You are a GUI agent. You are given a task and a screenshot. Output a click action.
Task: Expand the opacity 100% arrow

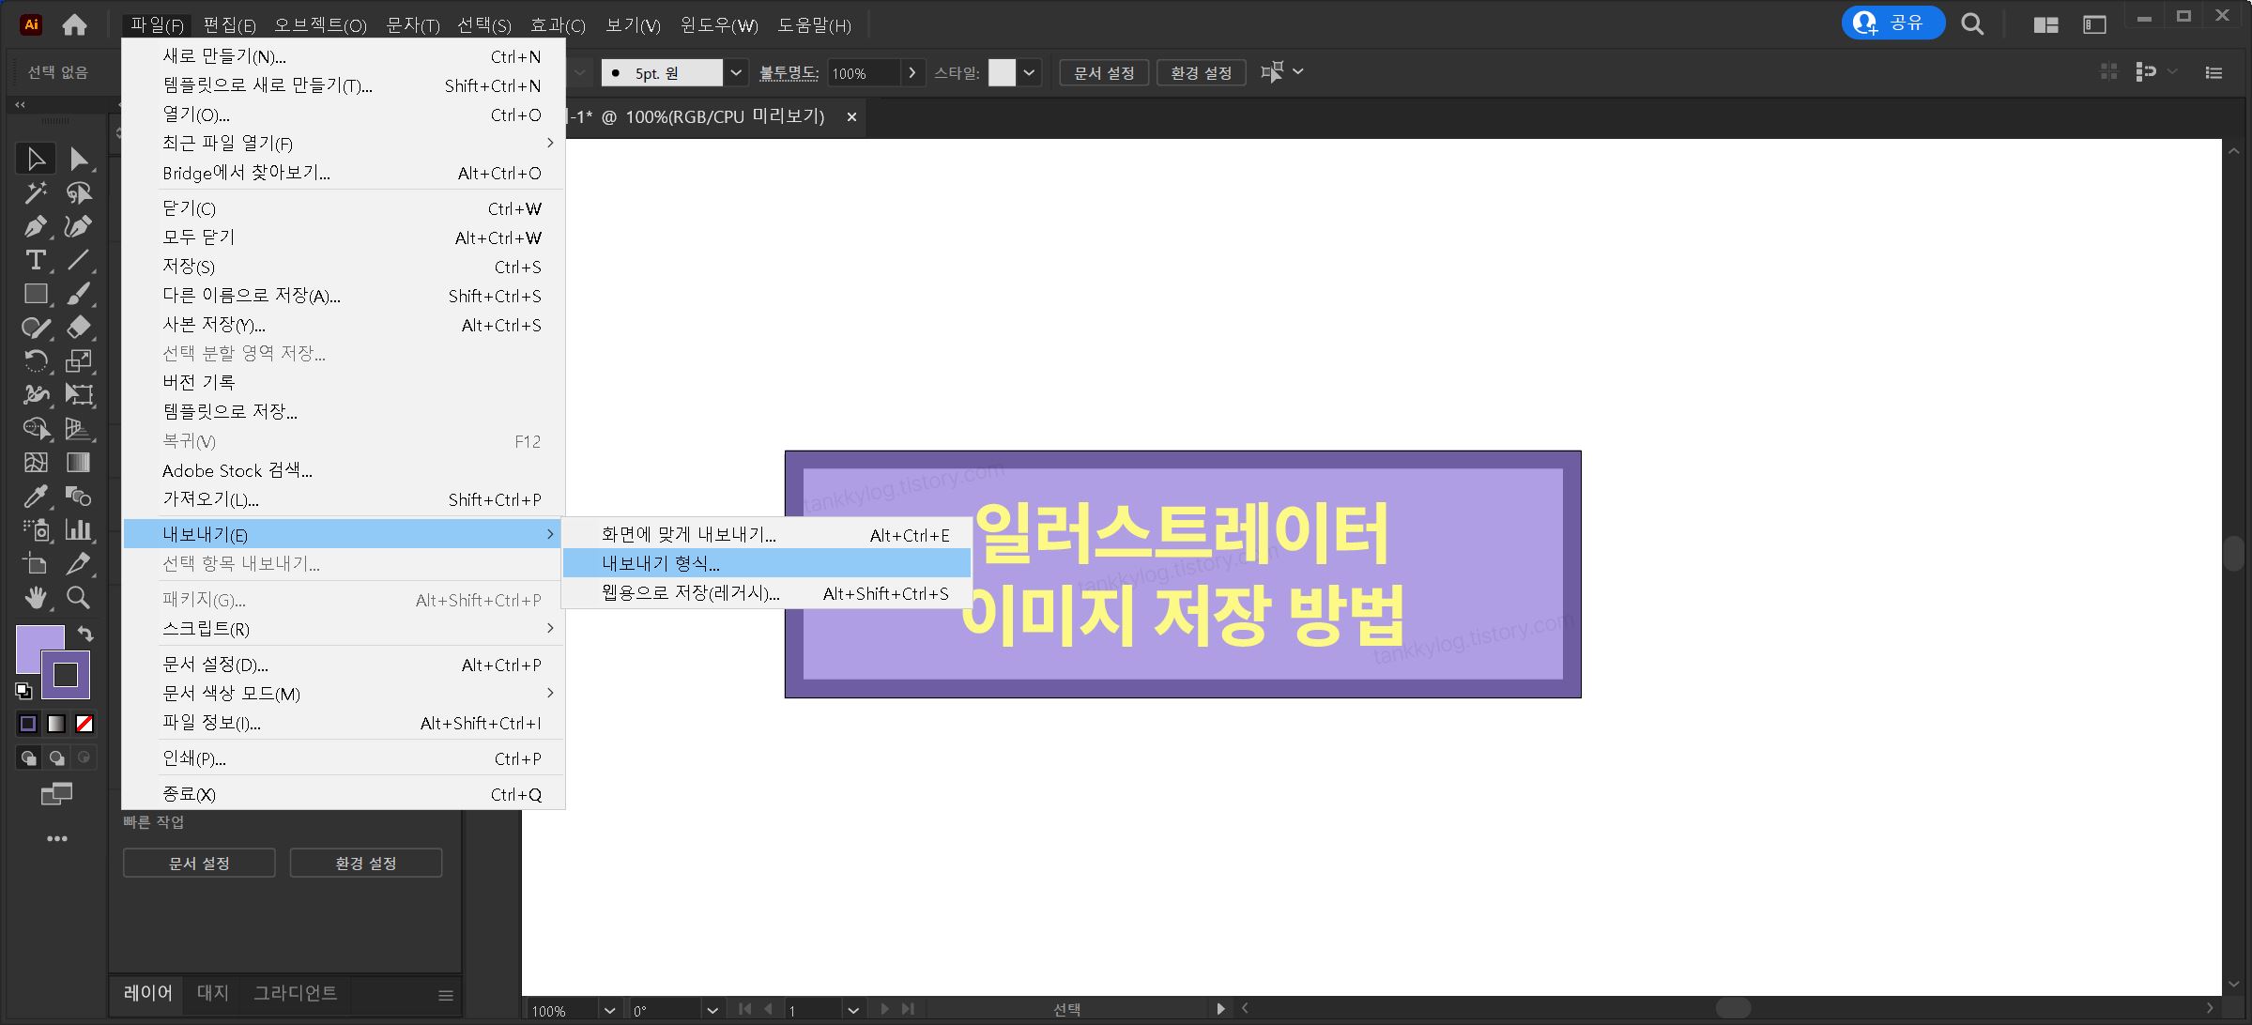pyautogui.click(x=912, y=72)
